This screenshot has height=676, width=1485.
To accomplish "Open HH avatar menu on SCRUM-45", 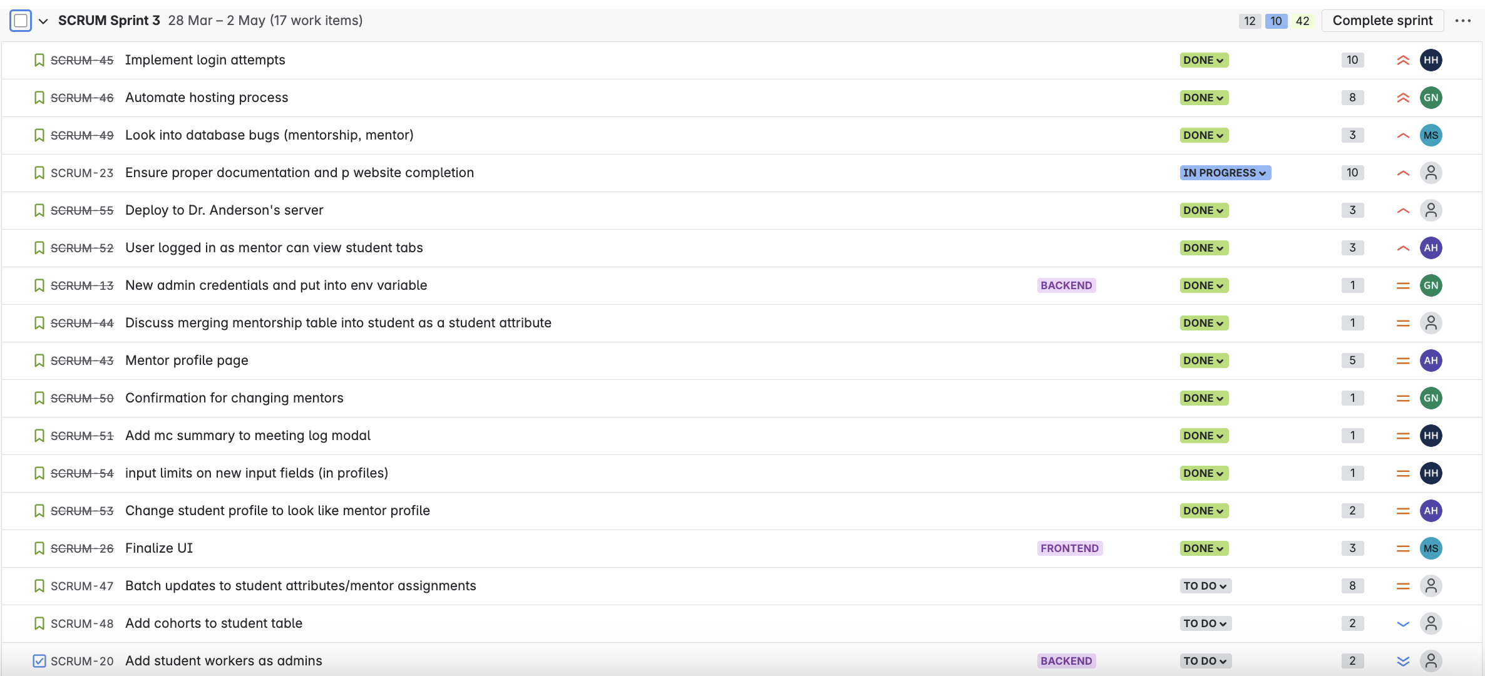I will tap(1431, 60).
